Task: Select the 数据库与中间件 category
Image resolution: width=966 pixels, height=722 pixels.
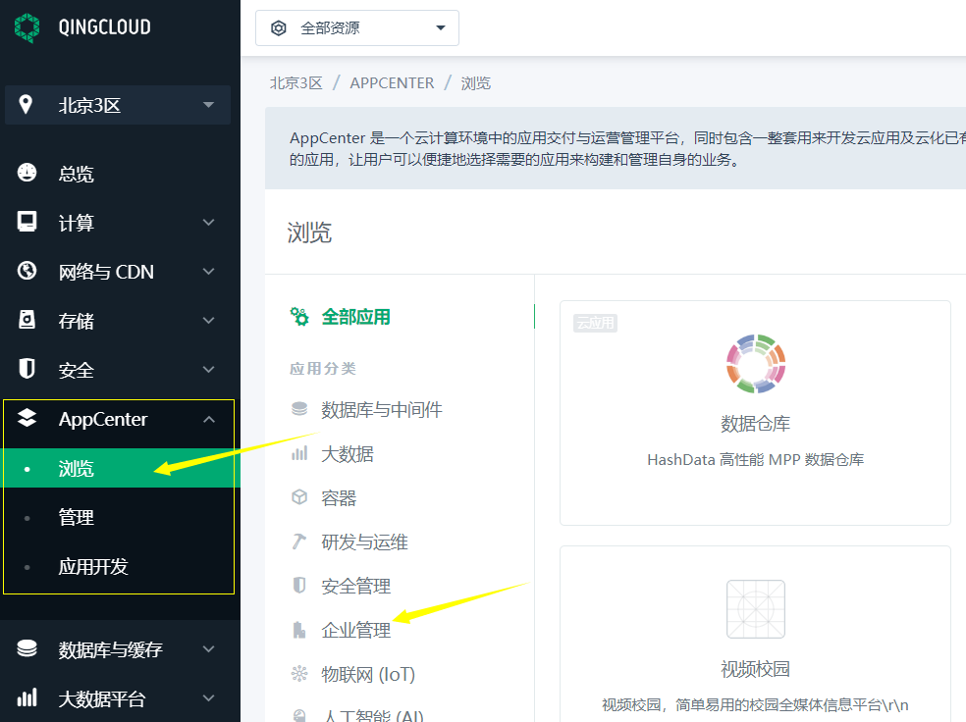Action: 381,410
